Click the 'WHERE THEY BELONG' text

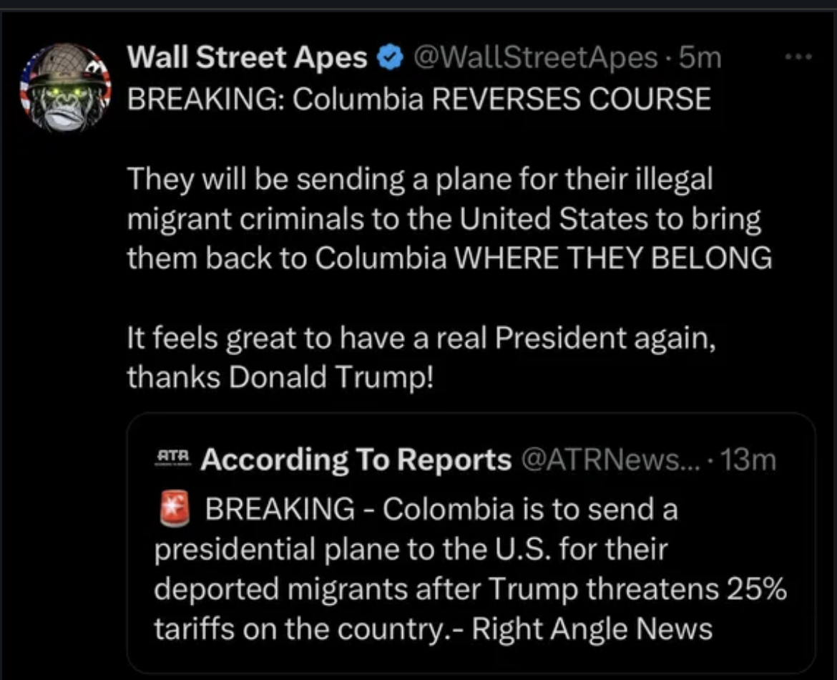coord(618,258)
